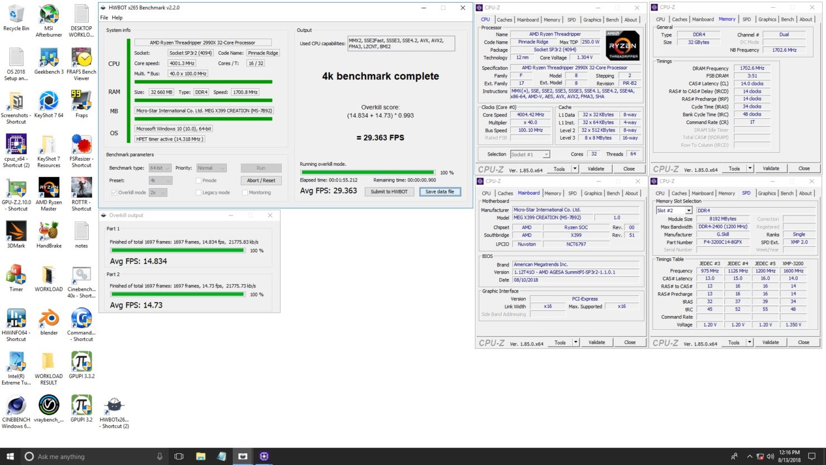Expand the Tools arrow in CPU-Z Mainboard window
Screen dimensions: 826x465
(575, 342)
